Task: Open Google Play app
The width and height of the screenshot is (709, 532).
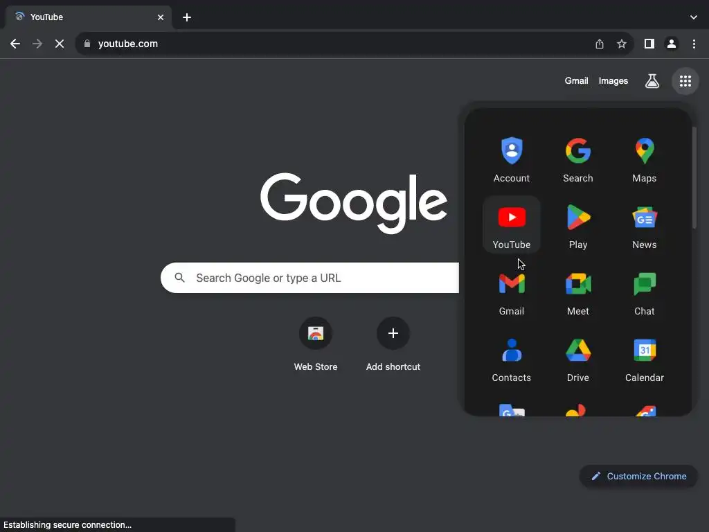Action: tap(578, 225)
